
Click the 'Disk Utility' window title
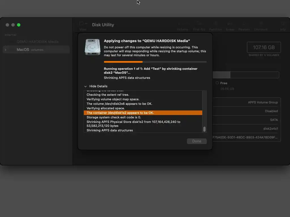click(x=103, y=25)
